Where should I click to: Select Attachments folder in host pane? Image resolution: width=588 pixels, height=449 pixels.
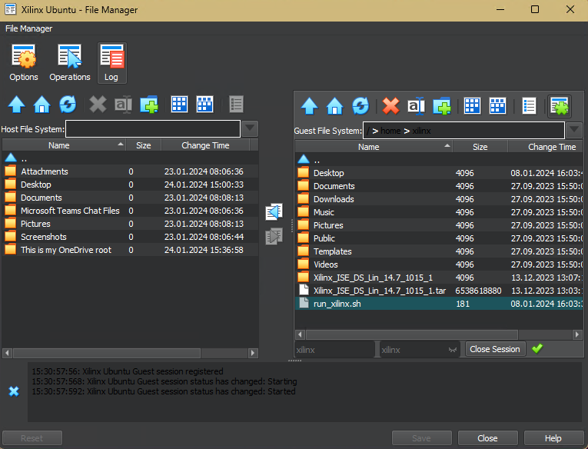[130, 171]
